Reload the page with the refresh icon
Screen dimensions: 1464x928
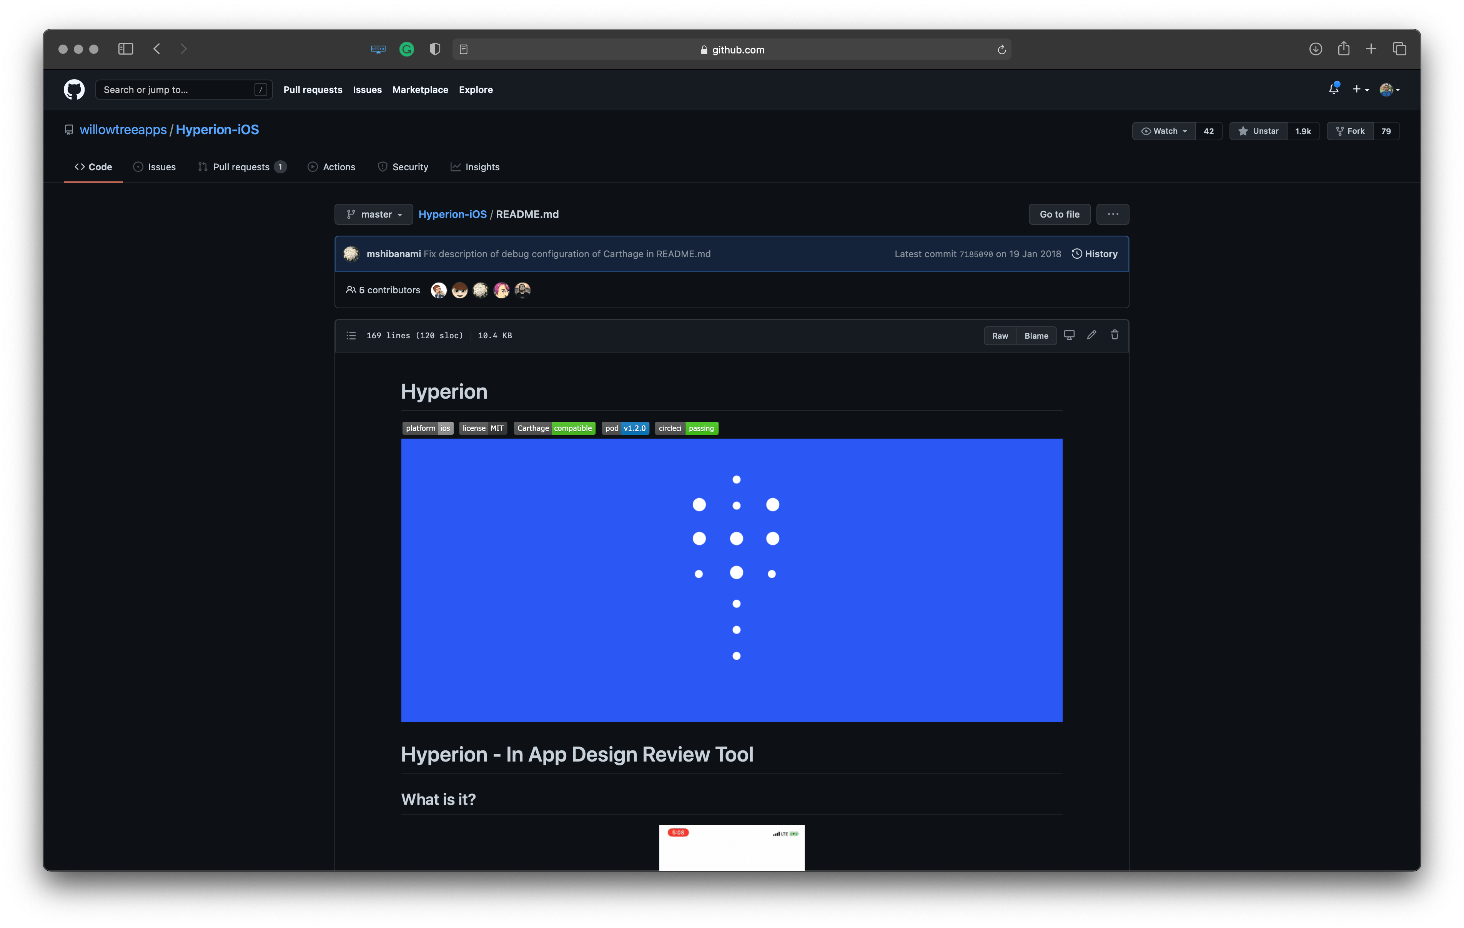[1002, 49]
